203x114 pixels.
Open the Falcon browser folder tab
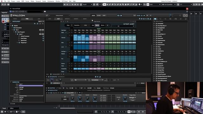(155, 19)
